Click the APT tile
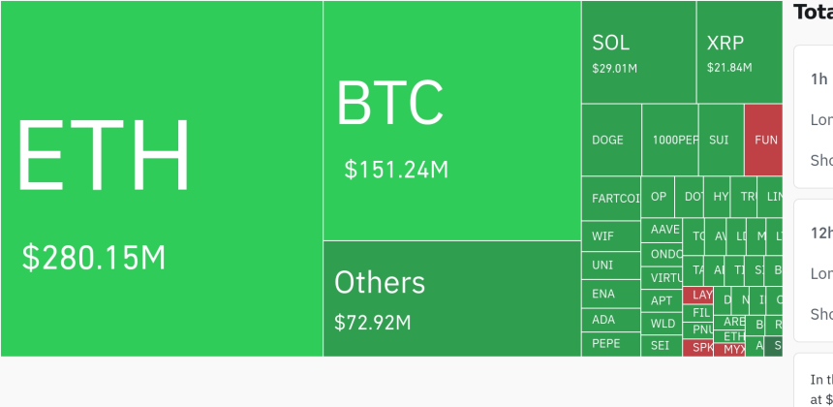The height and width of the screenshot is (407, 833). tap(662, 300)
